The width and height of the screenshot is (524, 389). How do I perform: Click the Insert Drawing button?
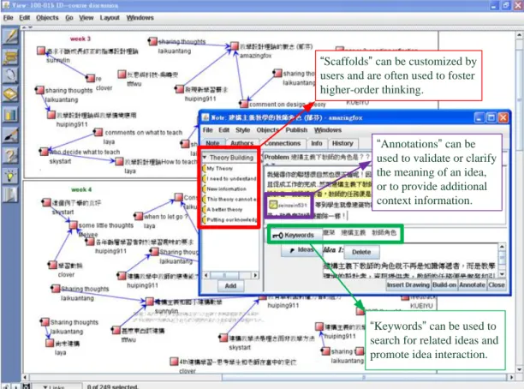(x=408, y=285)
